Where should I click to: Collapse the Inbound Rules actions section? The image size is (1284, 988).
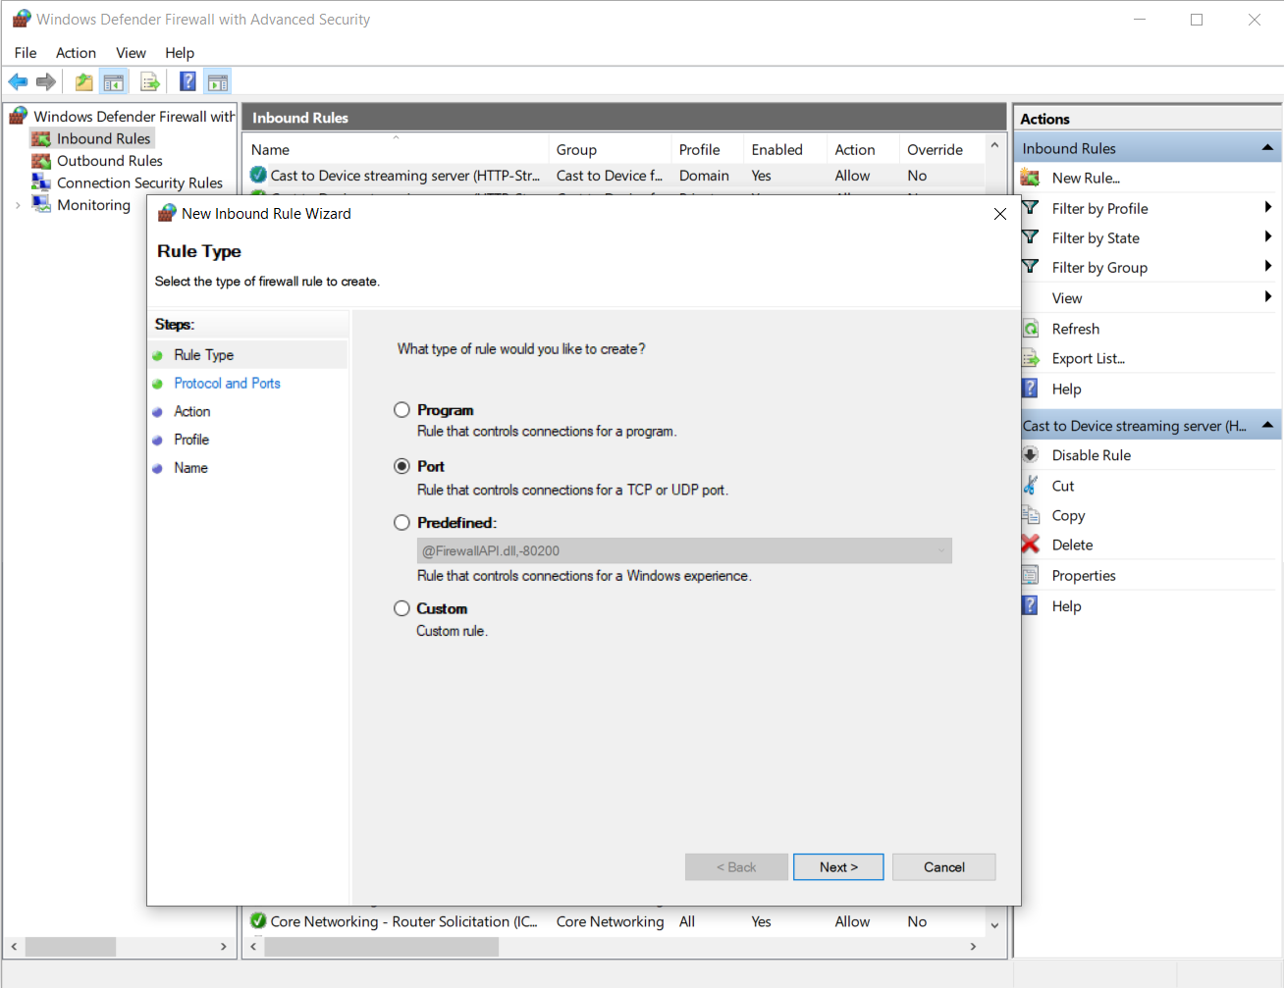1267,148
